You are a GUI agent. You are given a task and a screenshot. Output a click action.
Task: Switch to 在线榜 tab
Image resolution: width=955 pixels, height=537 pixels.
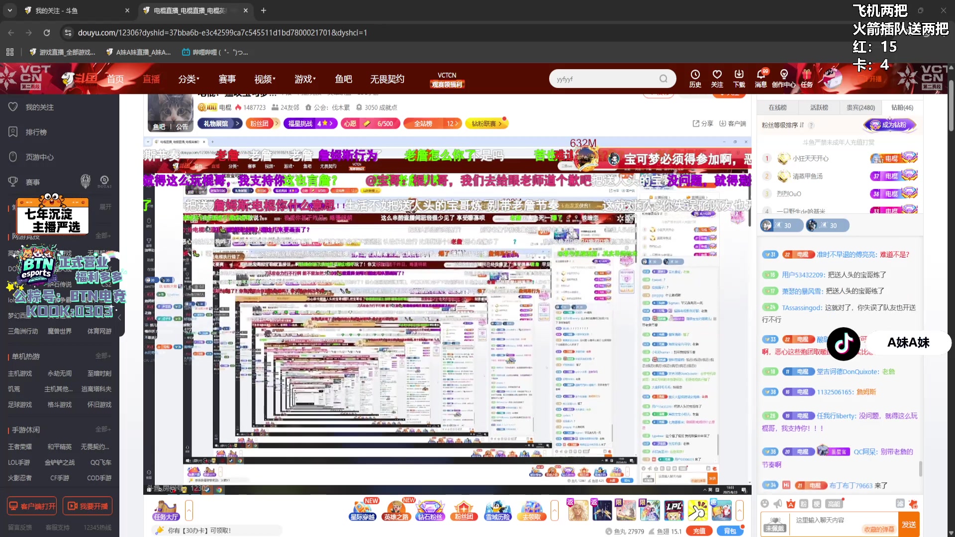pos(777,107)
